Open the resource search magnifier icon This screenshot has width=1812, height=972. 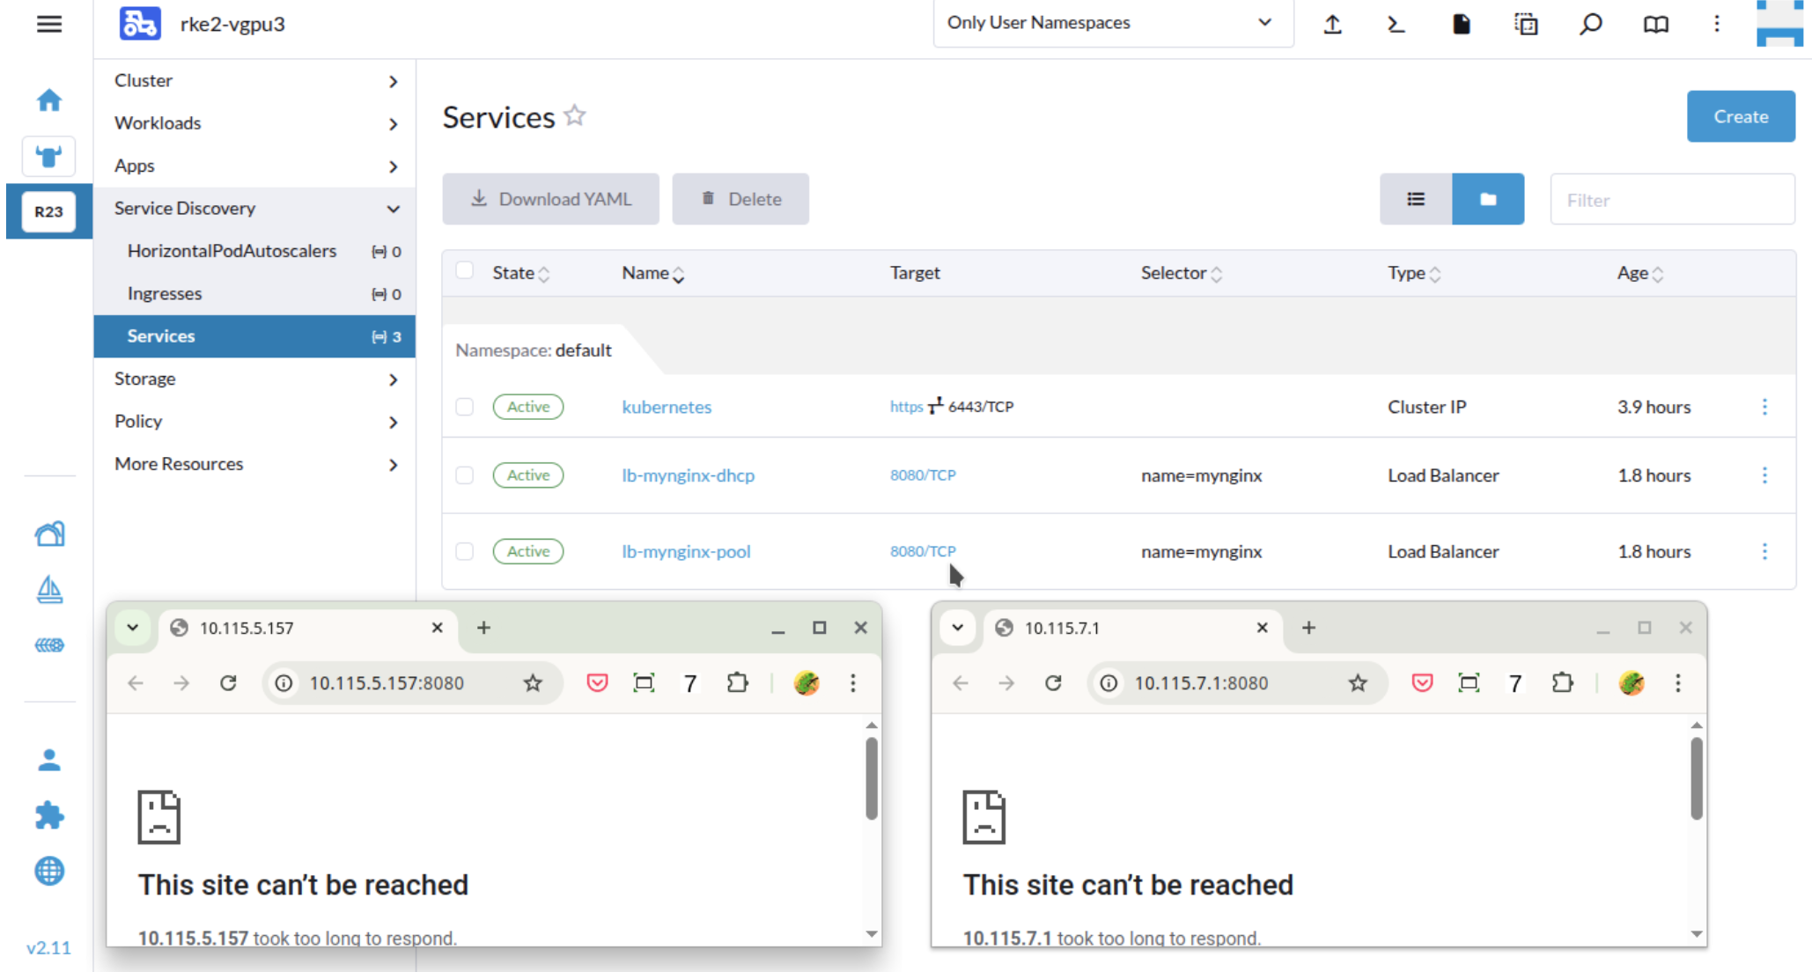(x=1590, y=24)
